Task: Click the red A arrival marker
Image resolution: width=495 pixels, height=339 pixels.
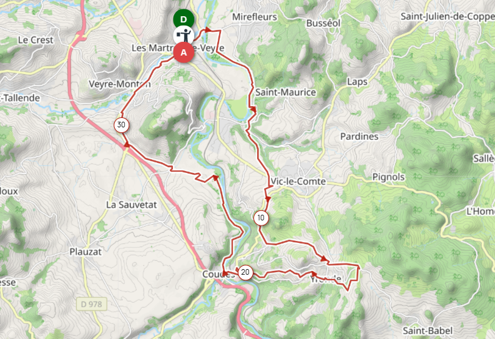Action: tap(184, 52)
